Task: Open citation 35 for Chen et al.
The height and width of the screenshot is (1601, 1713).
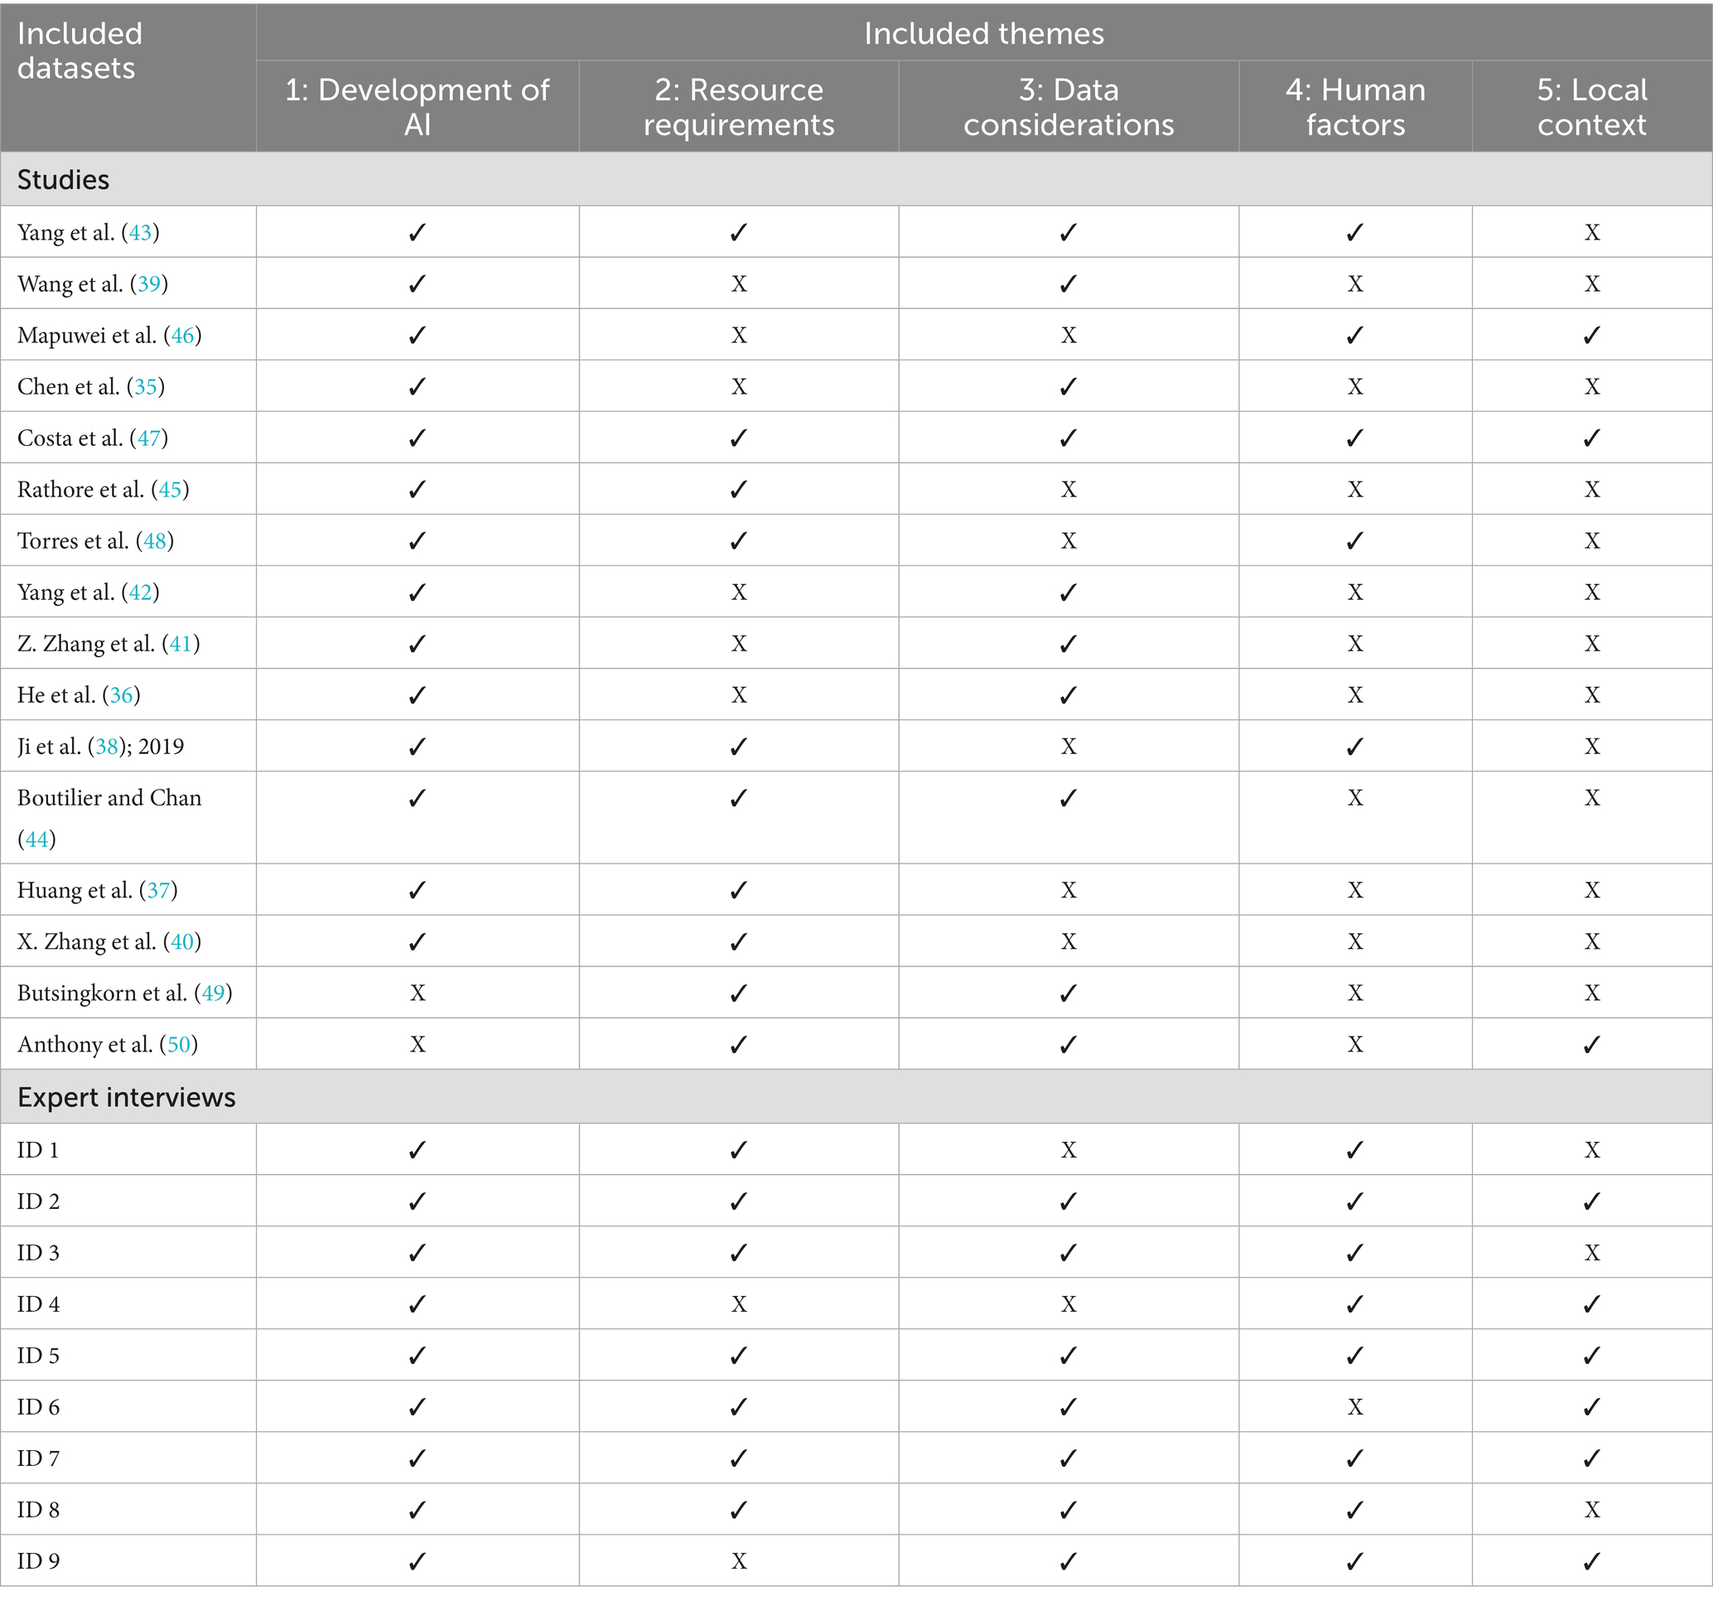Action: point(146,387)
